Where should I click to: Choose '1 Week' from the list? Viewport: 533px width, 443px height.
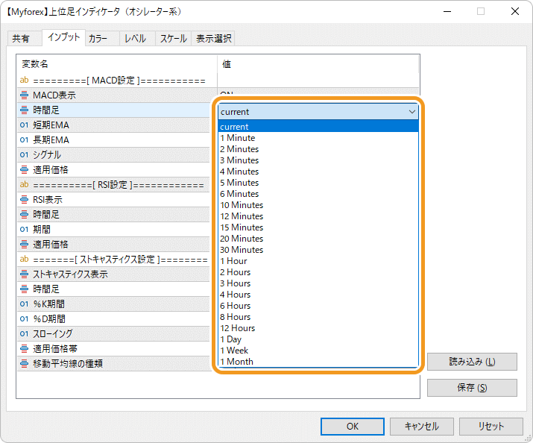pos(318,351)
